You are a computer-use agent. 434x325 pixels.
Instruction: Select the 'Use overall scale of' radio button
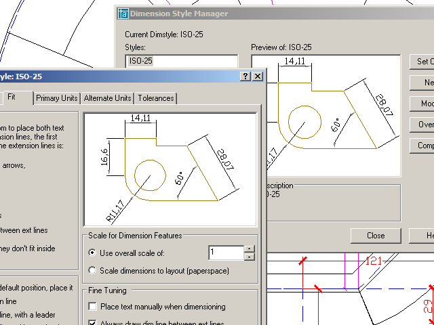93,253
